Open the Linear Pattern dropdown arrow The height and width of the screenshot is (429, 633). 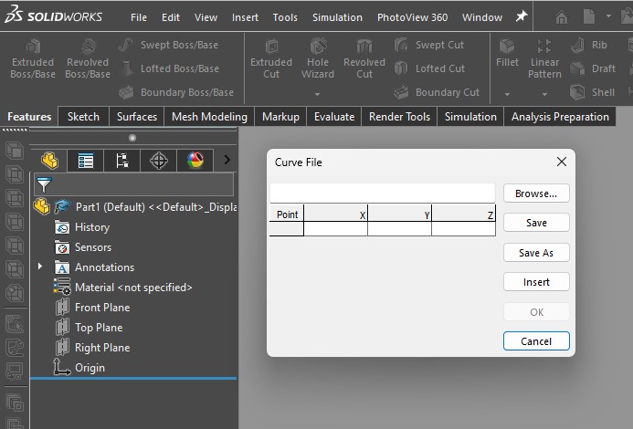point(544,94)
